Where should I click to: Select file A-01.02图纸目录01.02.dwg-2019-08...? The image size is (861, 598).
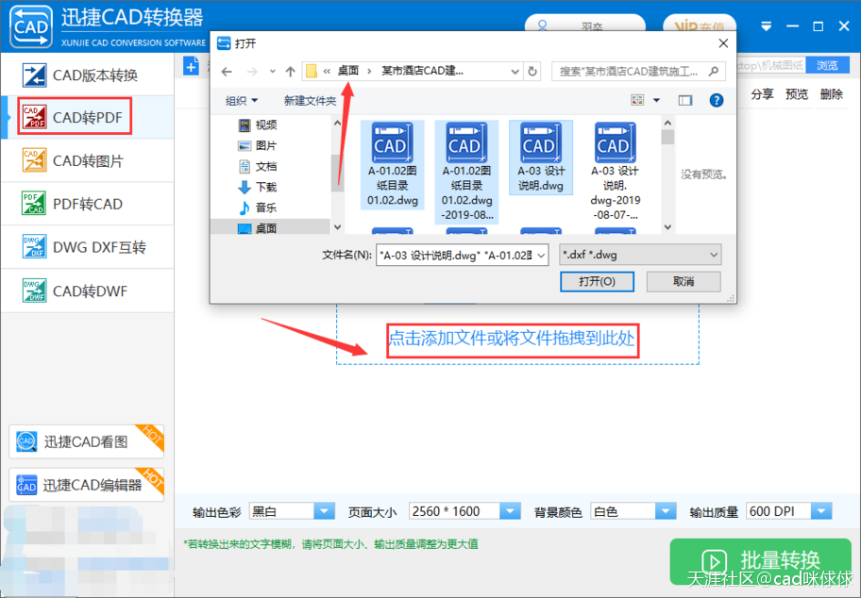click(466, 172)
